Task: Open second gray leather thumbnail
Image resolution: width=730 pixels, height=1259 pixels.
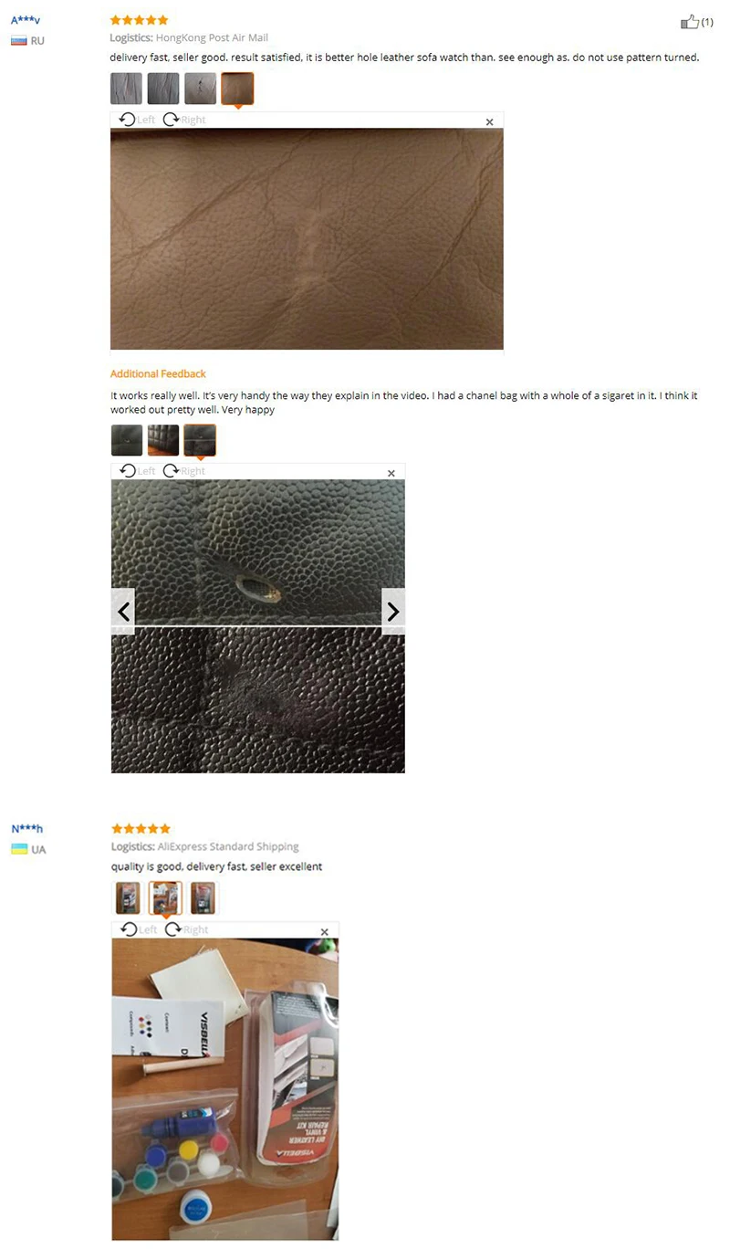Action: (x=163, y=89)
